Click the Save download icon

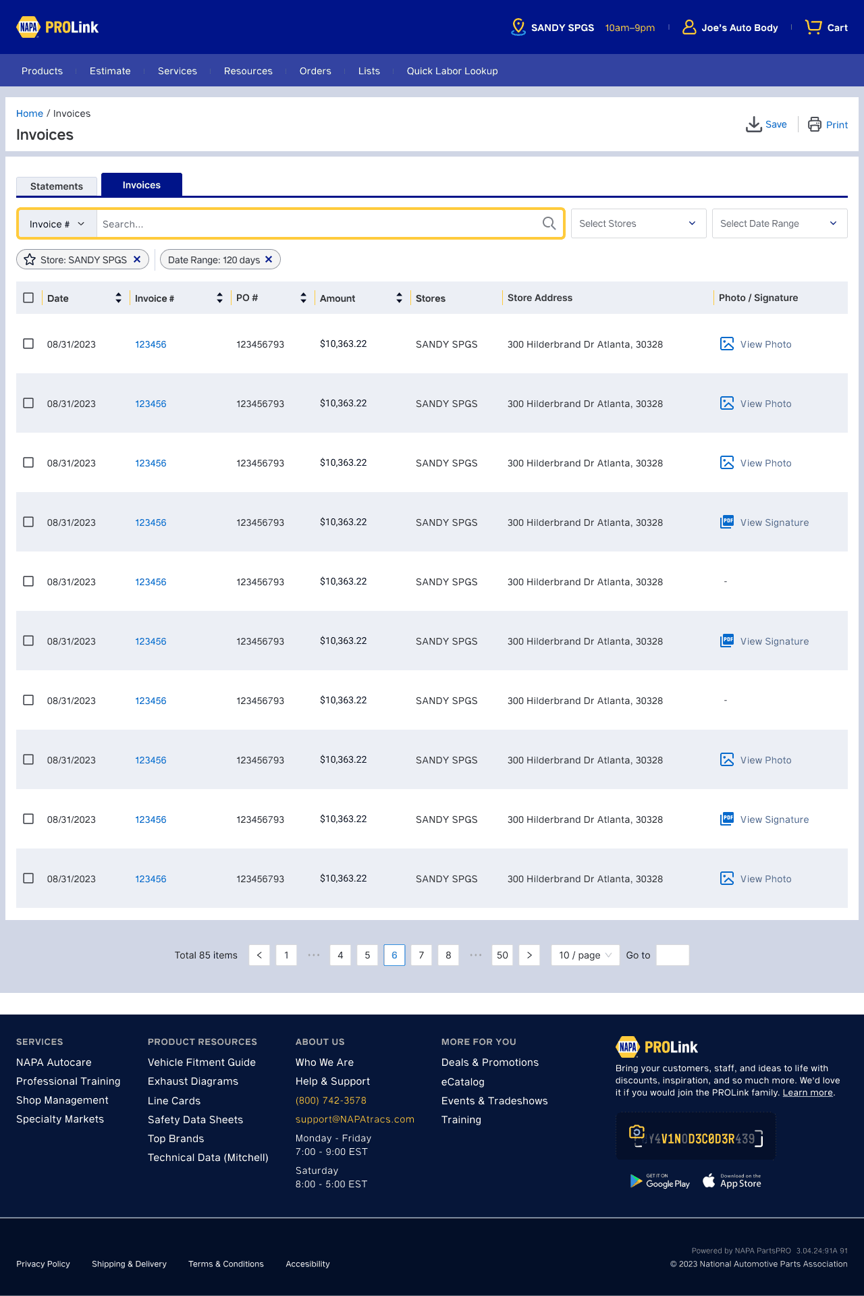[x=754, y=124]
